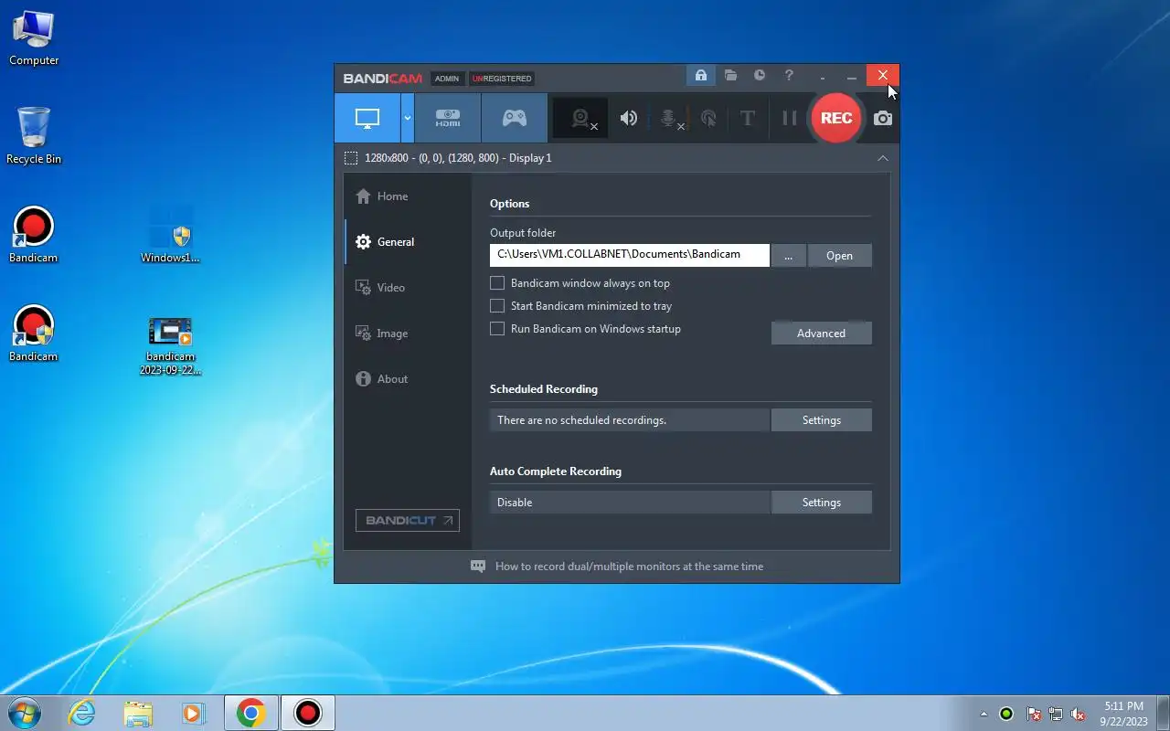Click the BANDICUT link button
Image resolution: width=1170 pixels, height=731 pixels.
tap(408, 521)
